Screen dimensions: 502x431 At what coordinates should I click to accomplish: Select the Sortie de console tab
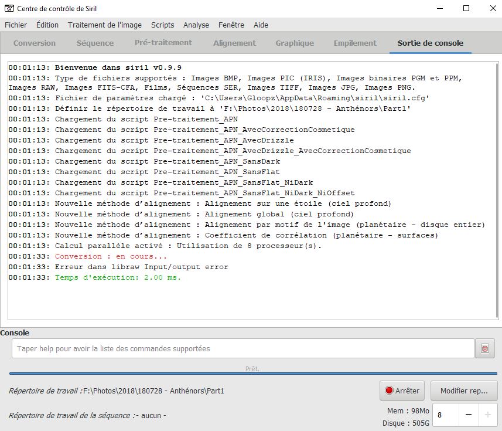[x=431, y=43]
